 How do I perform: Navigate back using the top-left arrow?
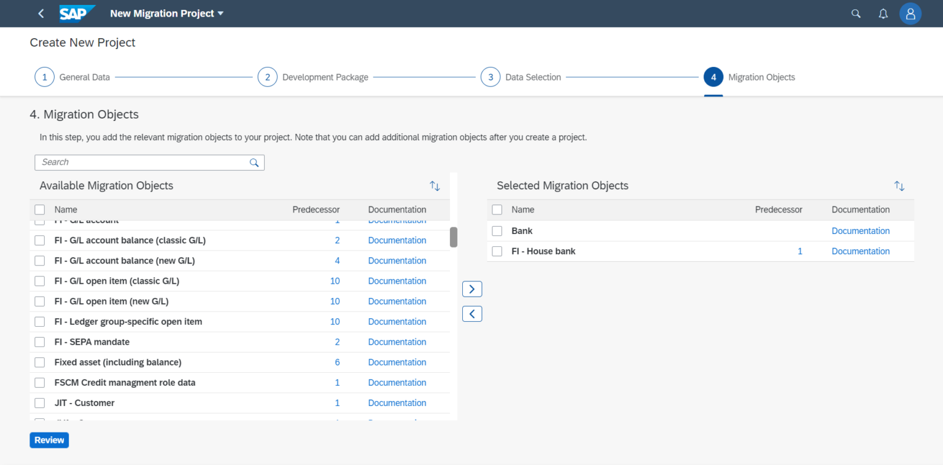(x=41, y=13)
